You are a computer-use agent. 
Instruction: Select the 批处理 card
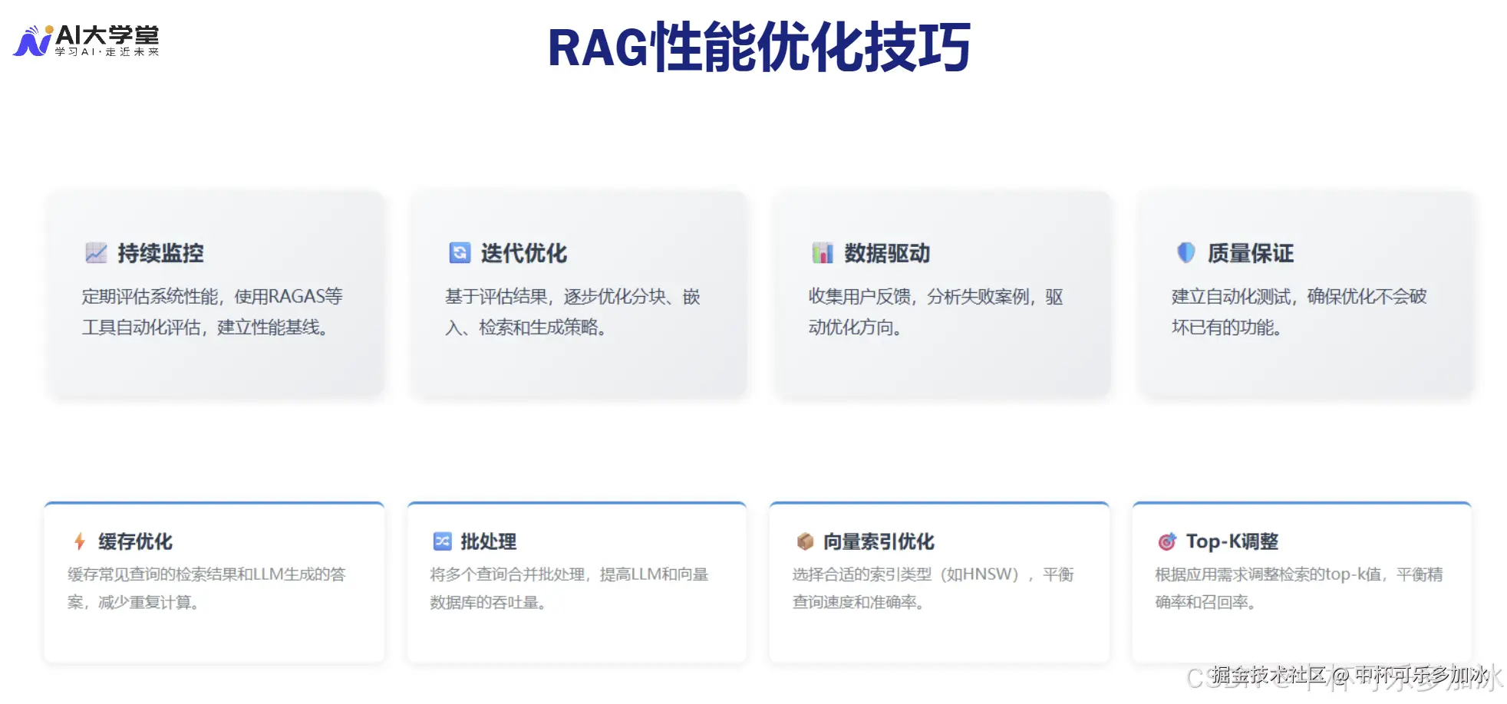(576, 581)
